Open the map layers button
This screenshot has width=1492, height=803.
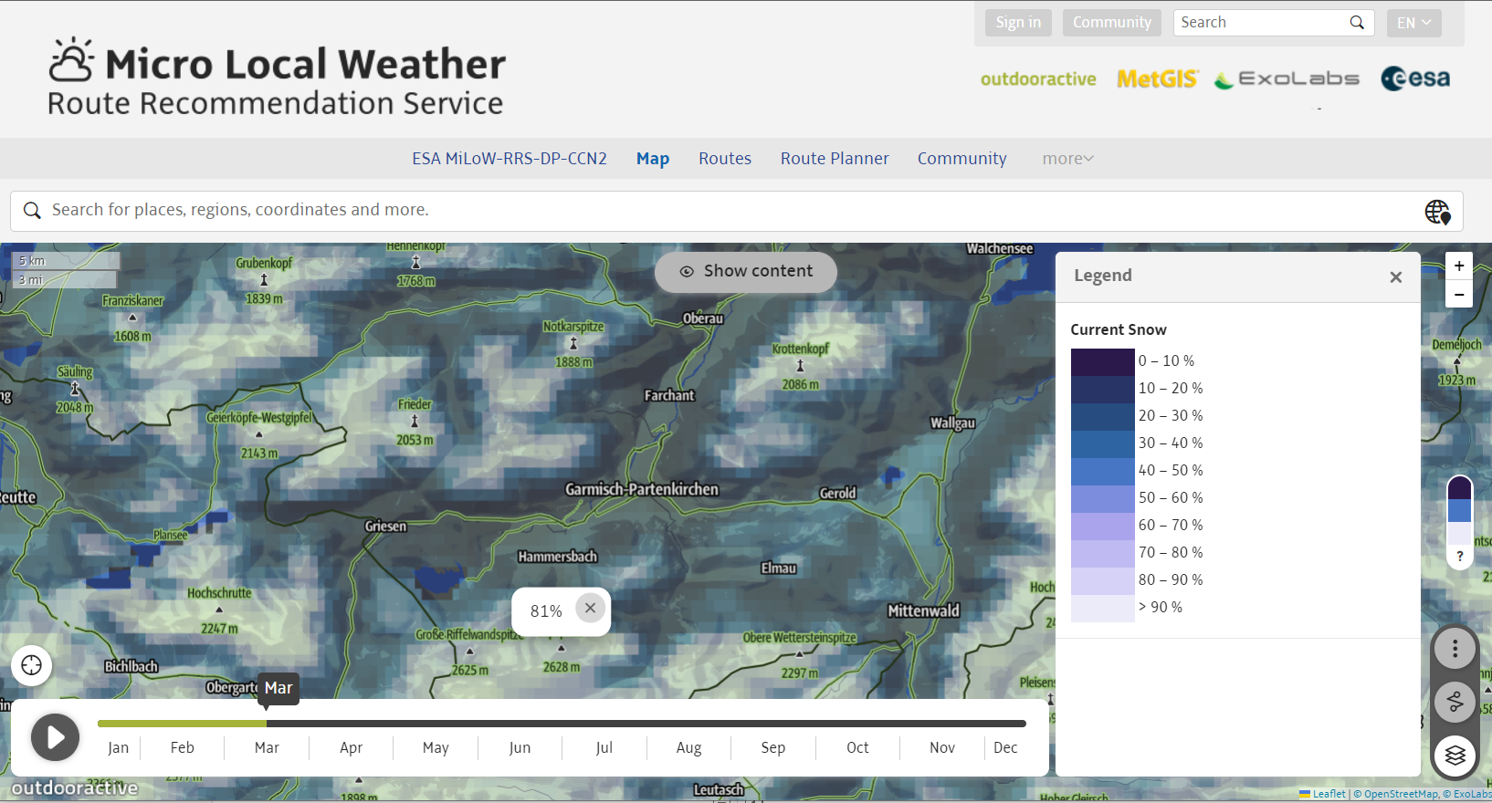point(1455,756)
